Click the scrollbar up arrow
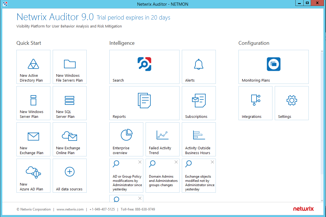 tap(322, 51)
